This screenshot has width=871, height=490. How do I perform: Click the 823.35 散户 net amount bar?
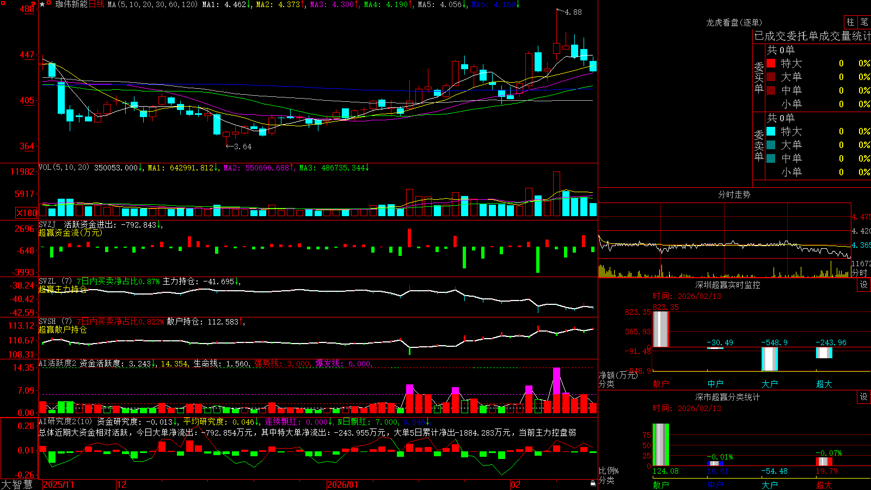(x=661, y=329)
